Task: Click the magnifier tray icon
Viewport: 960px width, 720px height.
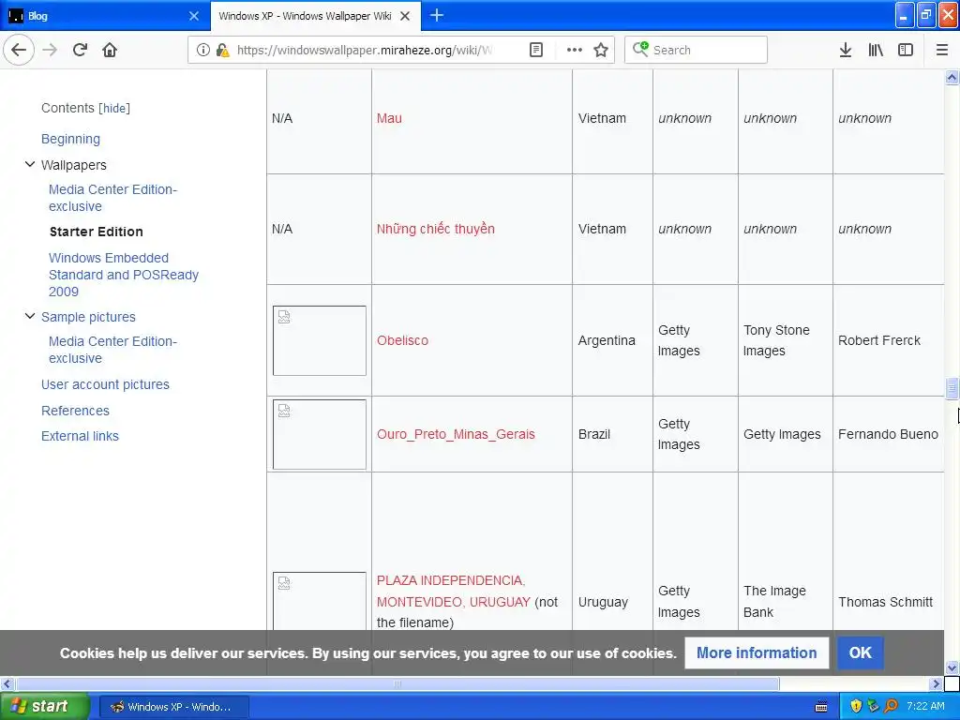Action: point(891,706)
